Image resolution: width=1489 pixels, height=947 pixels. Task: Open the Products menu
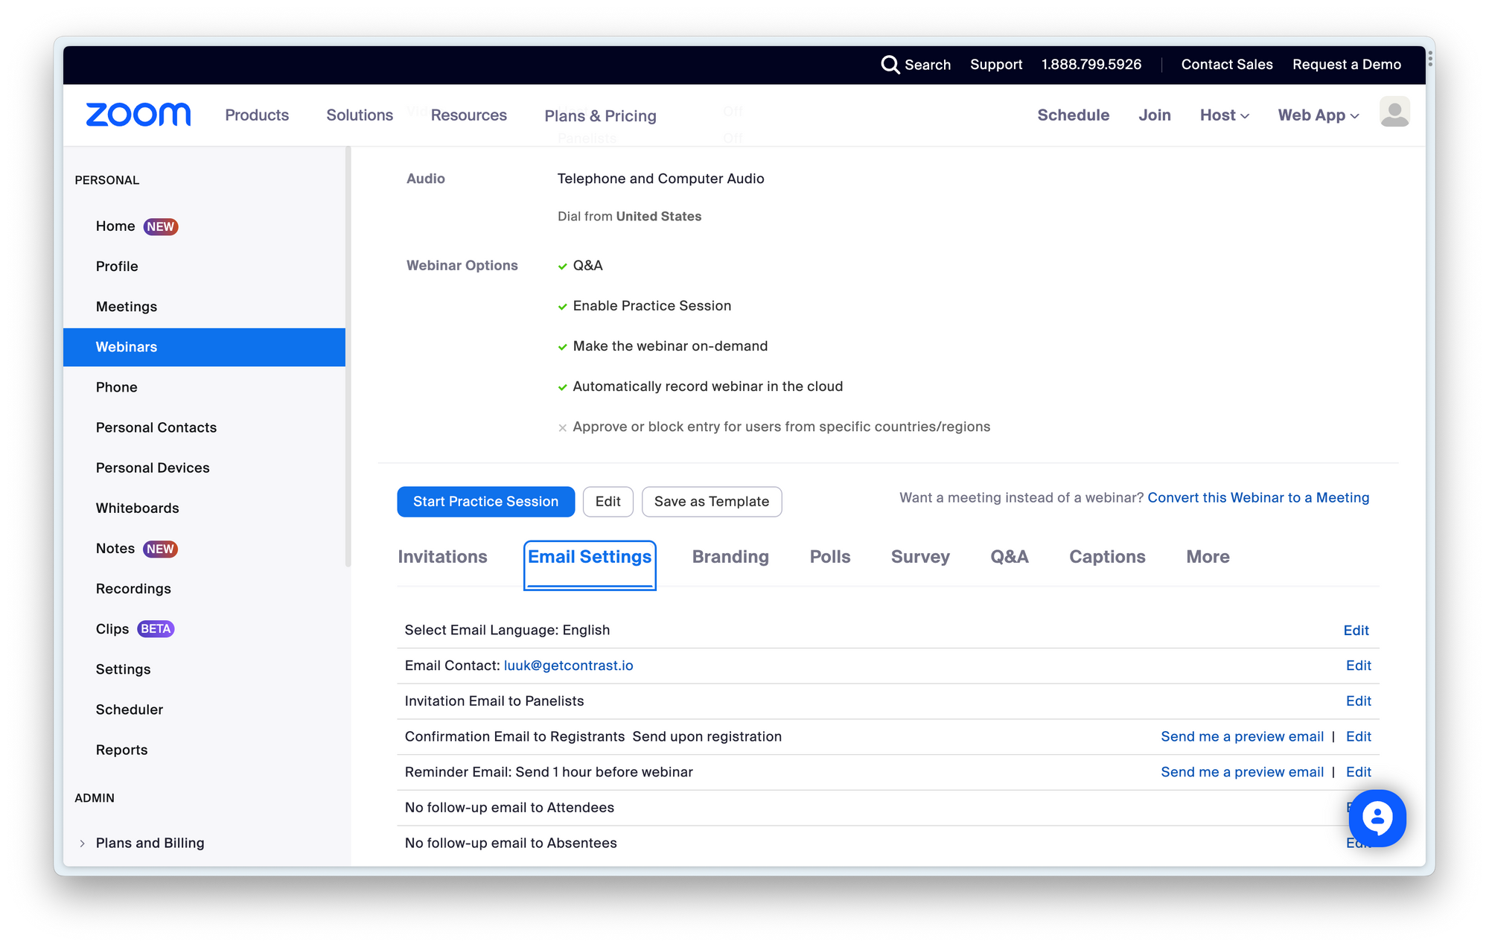click(x=257, y=115)
